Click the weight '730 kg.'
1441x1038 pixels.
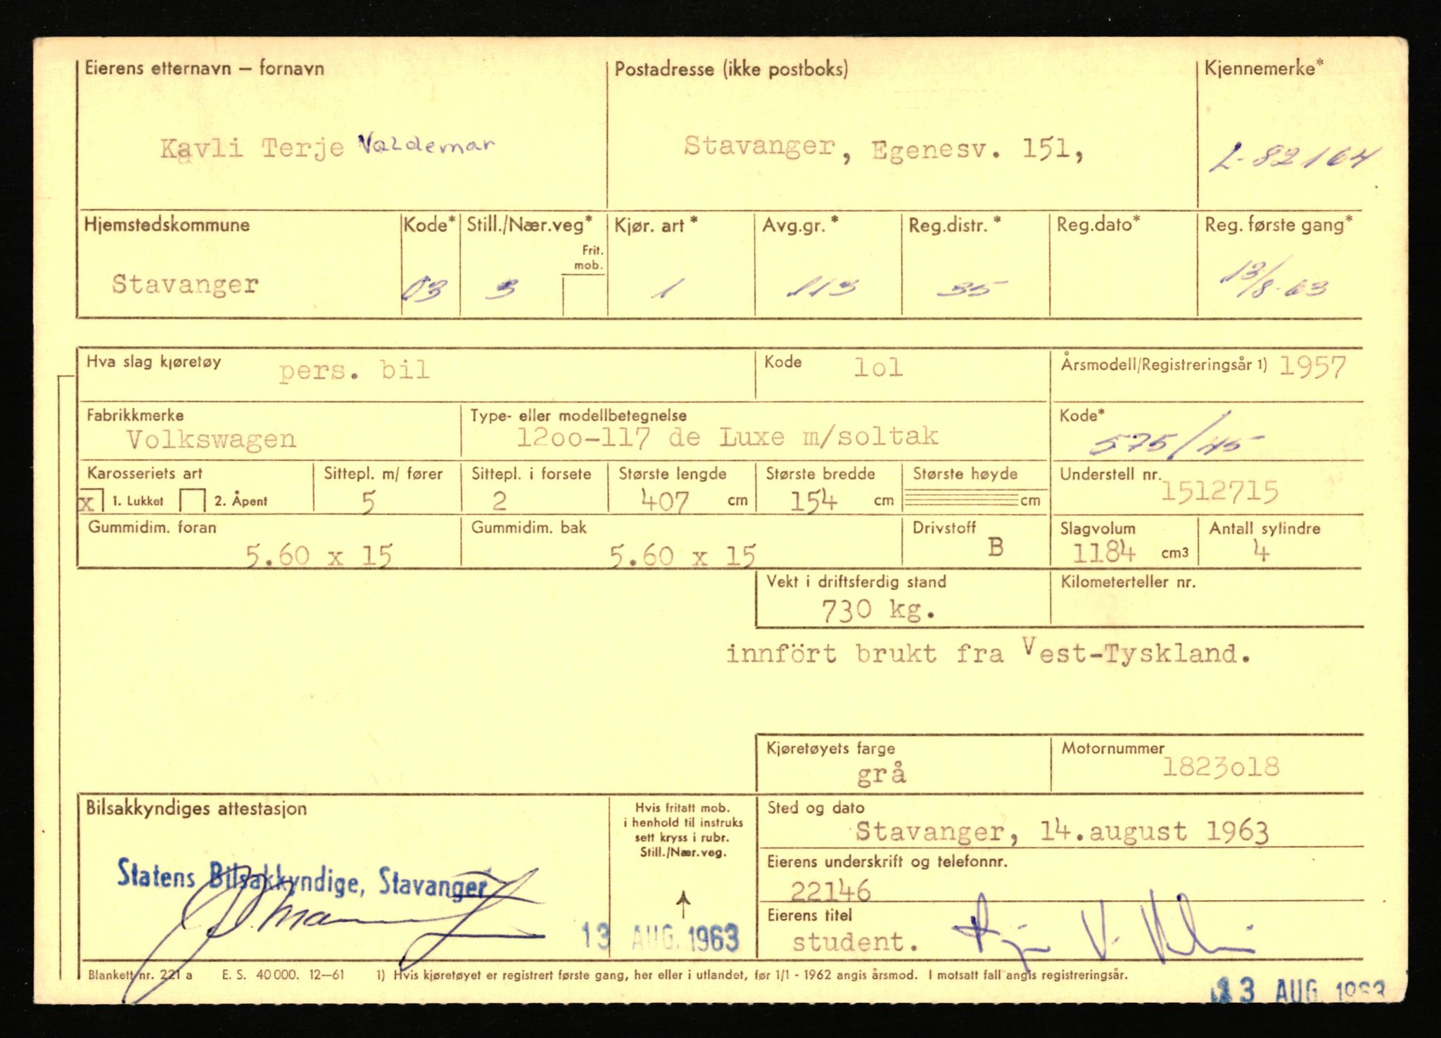click(879, 610)
